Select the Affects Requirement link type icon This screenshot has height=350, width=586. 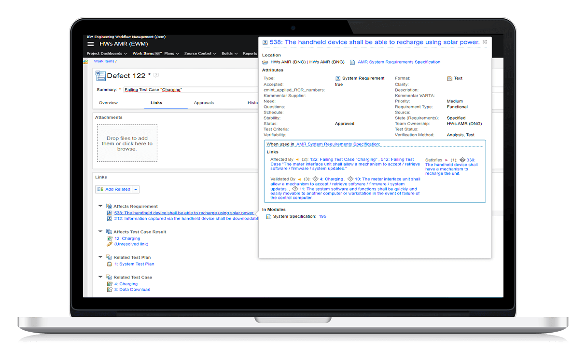tap(109, 206)
